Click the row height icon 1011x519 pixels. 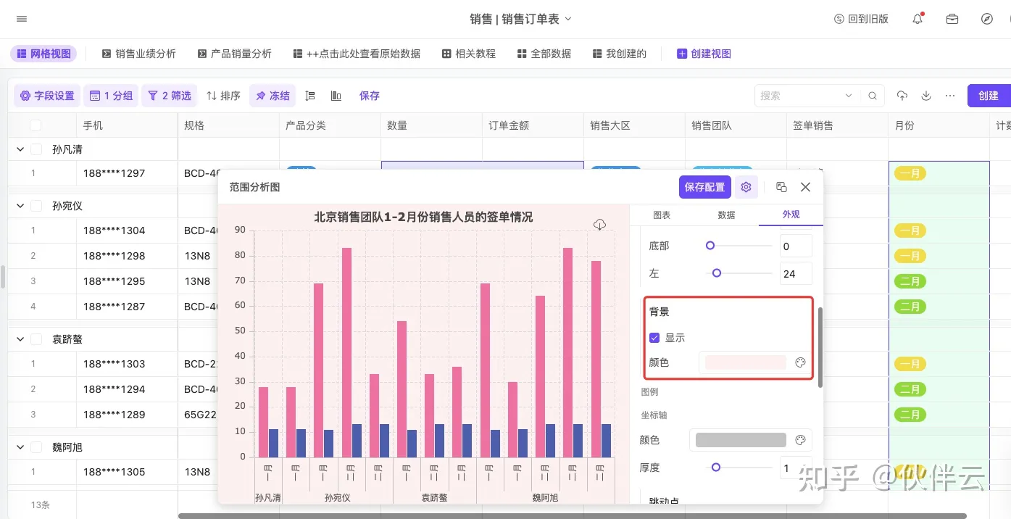(x=310, y=96)
